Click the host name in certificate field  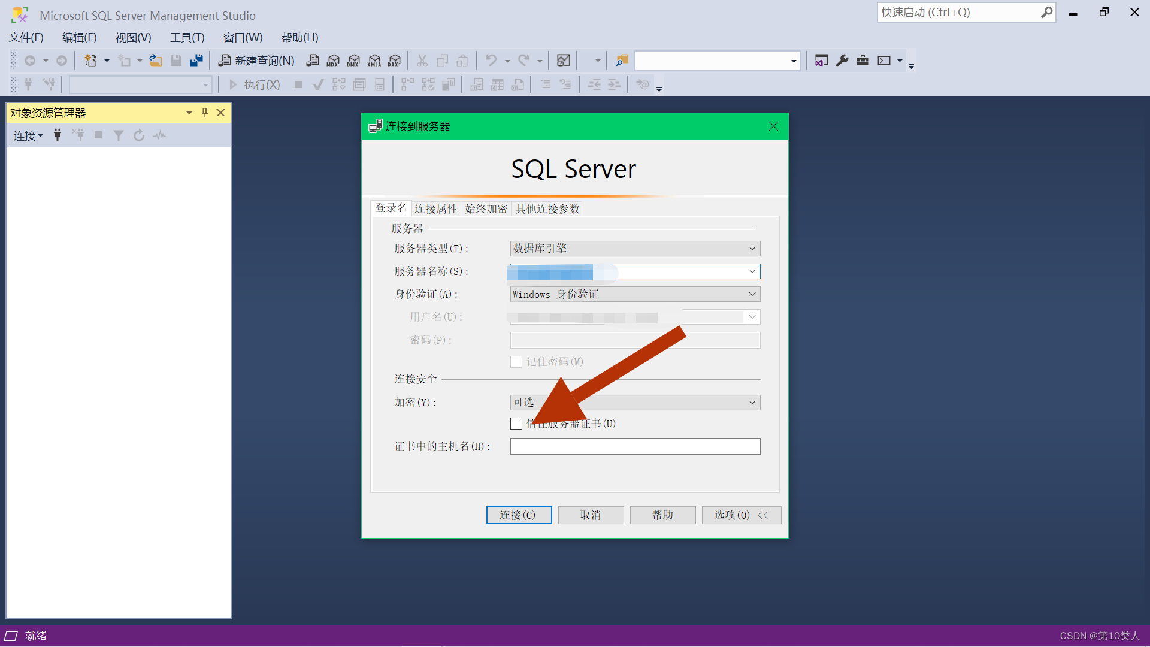point(635,446)
